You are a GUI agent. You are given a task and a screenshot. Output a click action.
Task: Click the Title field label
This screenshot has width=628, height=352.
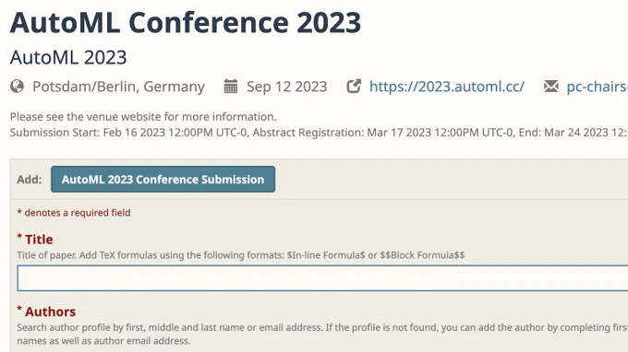35,240
